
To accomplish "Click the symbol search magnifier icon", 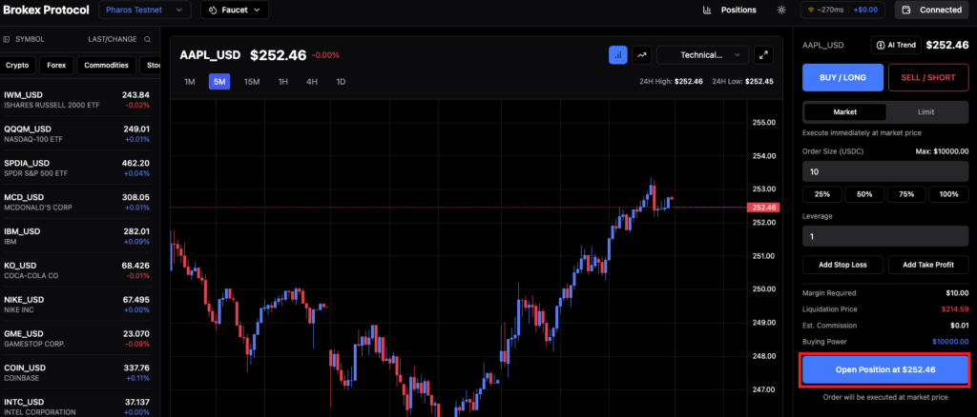I will pyautogui.click(x=146, y=39).
